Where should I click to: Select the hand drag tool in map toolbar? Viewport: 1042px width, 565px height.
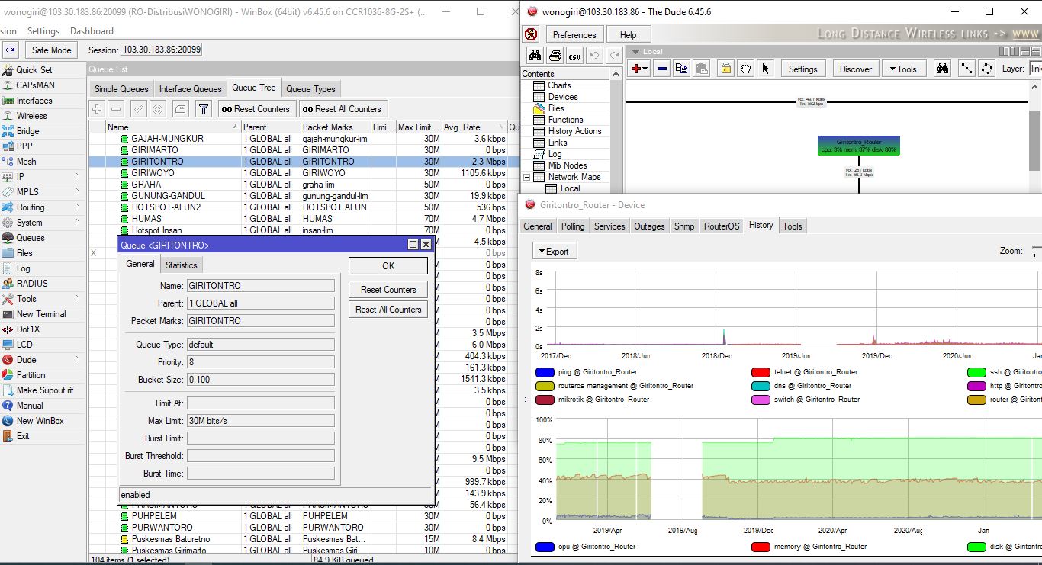(745, 69)
